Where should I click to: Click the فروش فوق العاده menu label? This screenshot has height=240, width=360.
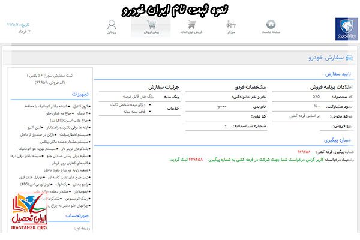[191, 32]
